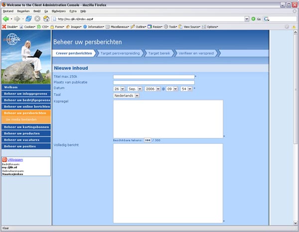Click the Uitloggen link

pyautogui.click(x=15, y=160)
